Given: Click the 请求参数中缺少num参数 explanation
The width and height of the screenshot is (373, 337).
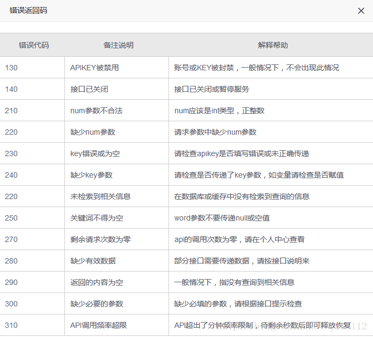Looking at the screenshot, I should 215,132.
